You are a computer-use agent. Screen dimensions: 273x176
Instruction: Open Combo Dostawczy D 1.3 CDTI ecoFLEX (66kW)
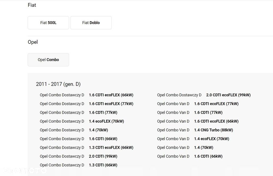[x=87, y=147]
